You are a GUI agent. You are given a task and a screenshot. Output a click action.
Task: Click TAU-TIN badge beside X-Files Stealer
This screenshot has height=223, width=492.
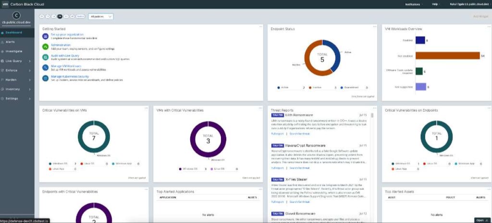277,179
